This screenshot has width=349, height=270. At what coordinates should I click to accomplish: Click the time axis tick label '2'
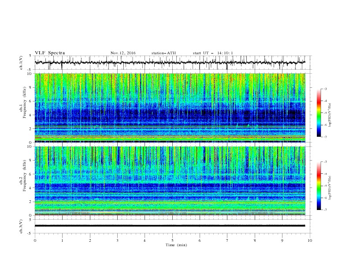(x=90, y=240)
